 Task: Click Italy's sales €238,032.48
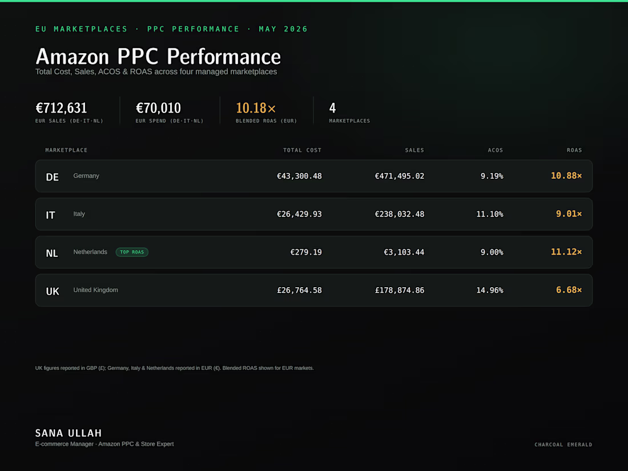point(399,214)
